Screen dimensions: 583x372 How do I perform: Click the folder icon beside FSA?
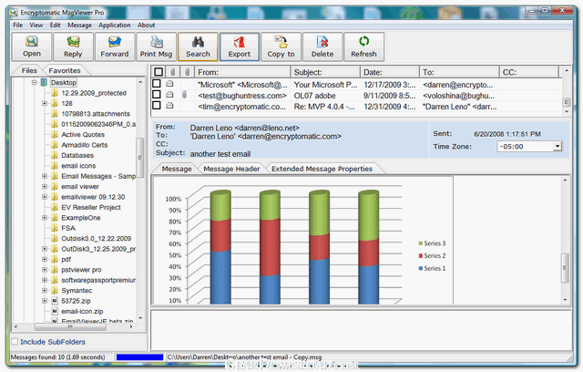(x=55, y=228)
